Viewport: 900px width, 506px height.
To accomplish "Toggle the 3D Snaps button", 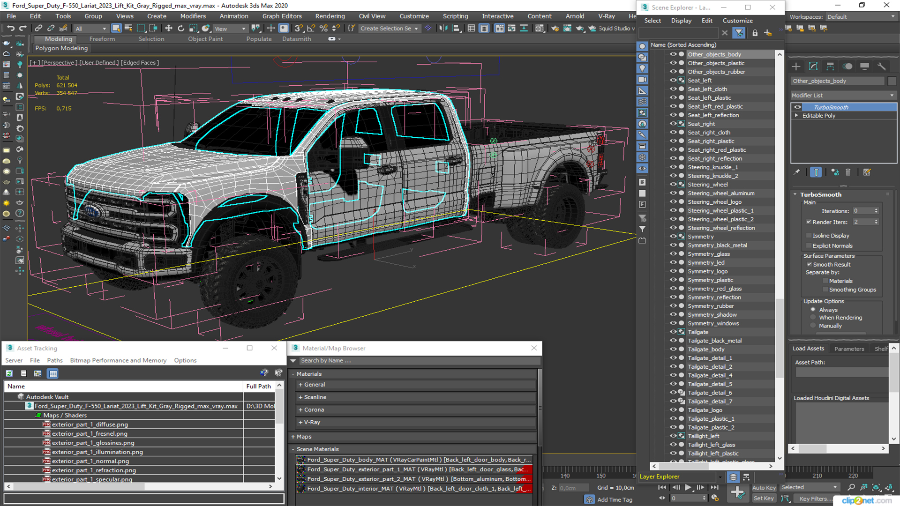I will [299, 29].
